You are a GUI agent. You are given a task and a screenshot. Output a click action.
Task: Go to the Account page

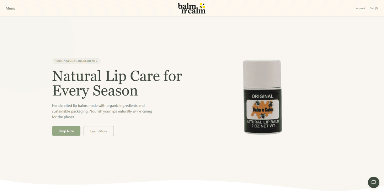point(361,8)
